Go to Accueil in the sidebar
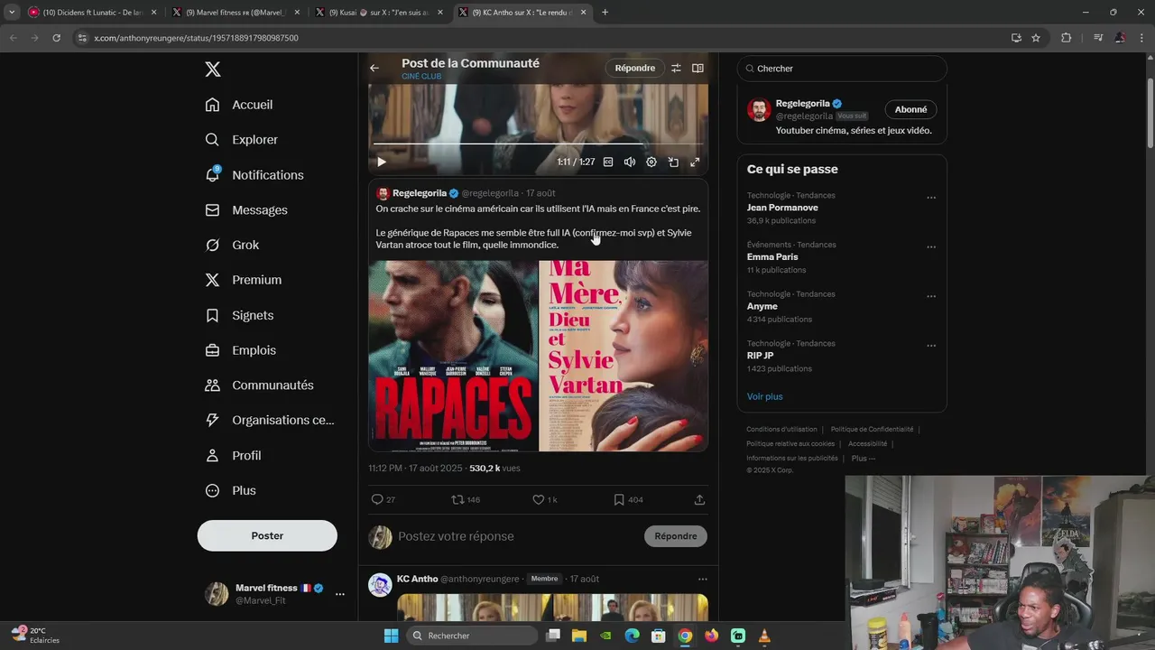The image size is (1155, 650). pos(239,105)
